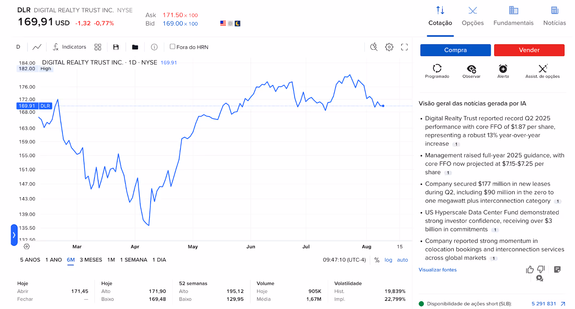Toggle percent scale on chart

377,260
